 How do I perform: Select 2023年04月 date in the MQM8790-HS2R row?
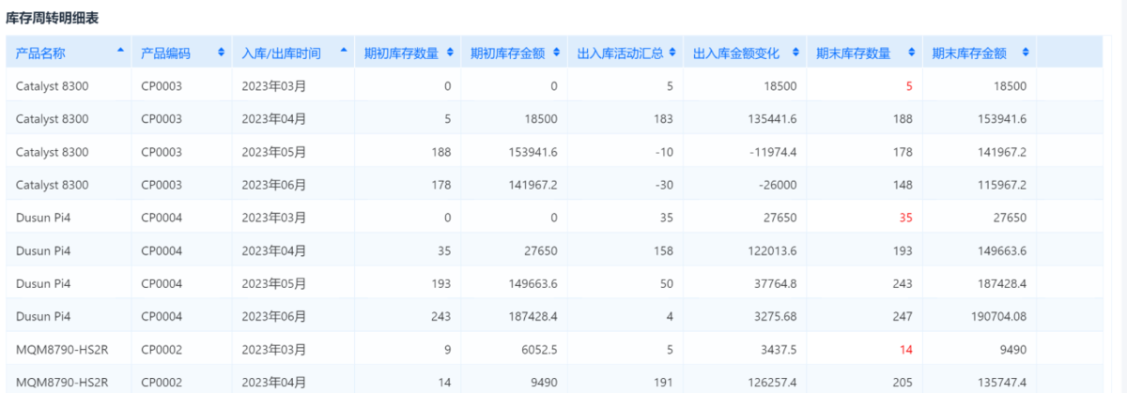274,382
